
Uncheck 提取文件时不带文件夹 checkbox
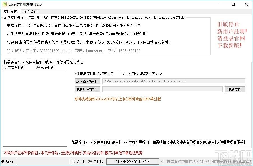(77, 73)
